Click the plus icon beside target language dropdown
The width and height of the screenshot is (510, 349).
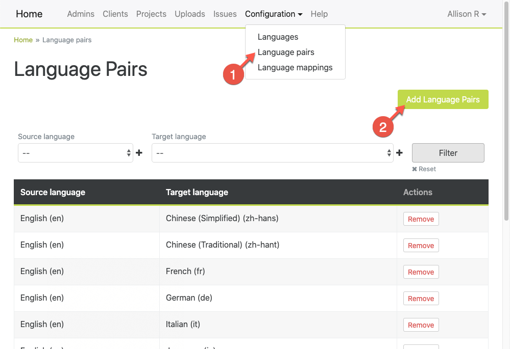coord(399,152)
